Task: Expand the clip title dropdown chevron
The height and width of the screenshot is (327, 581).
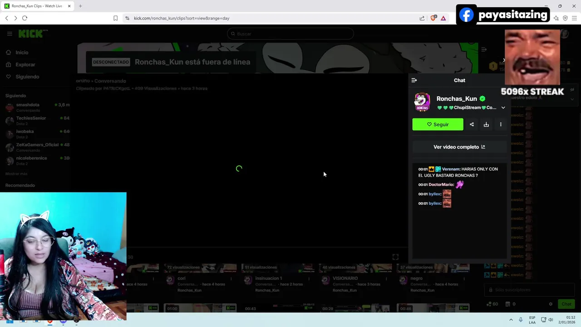Action: [x=503, y=108]
